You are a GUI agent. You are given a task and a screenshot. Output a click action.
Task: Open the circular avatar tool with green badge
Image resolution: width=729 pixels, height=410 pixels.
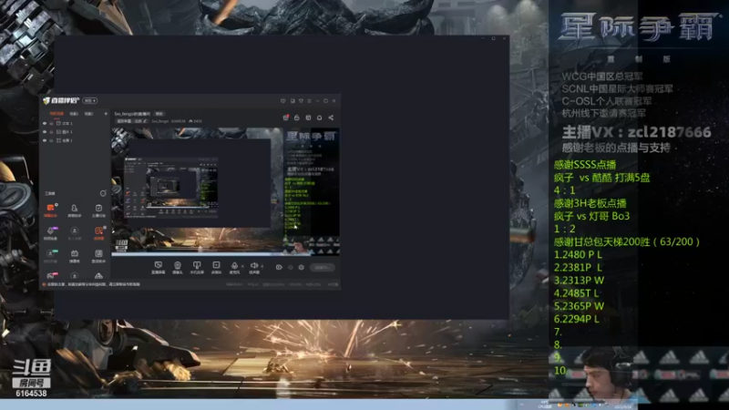pos(50,255)
